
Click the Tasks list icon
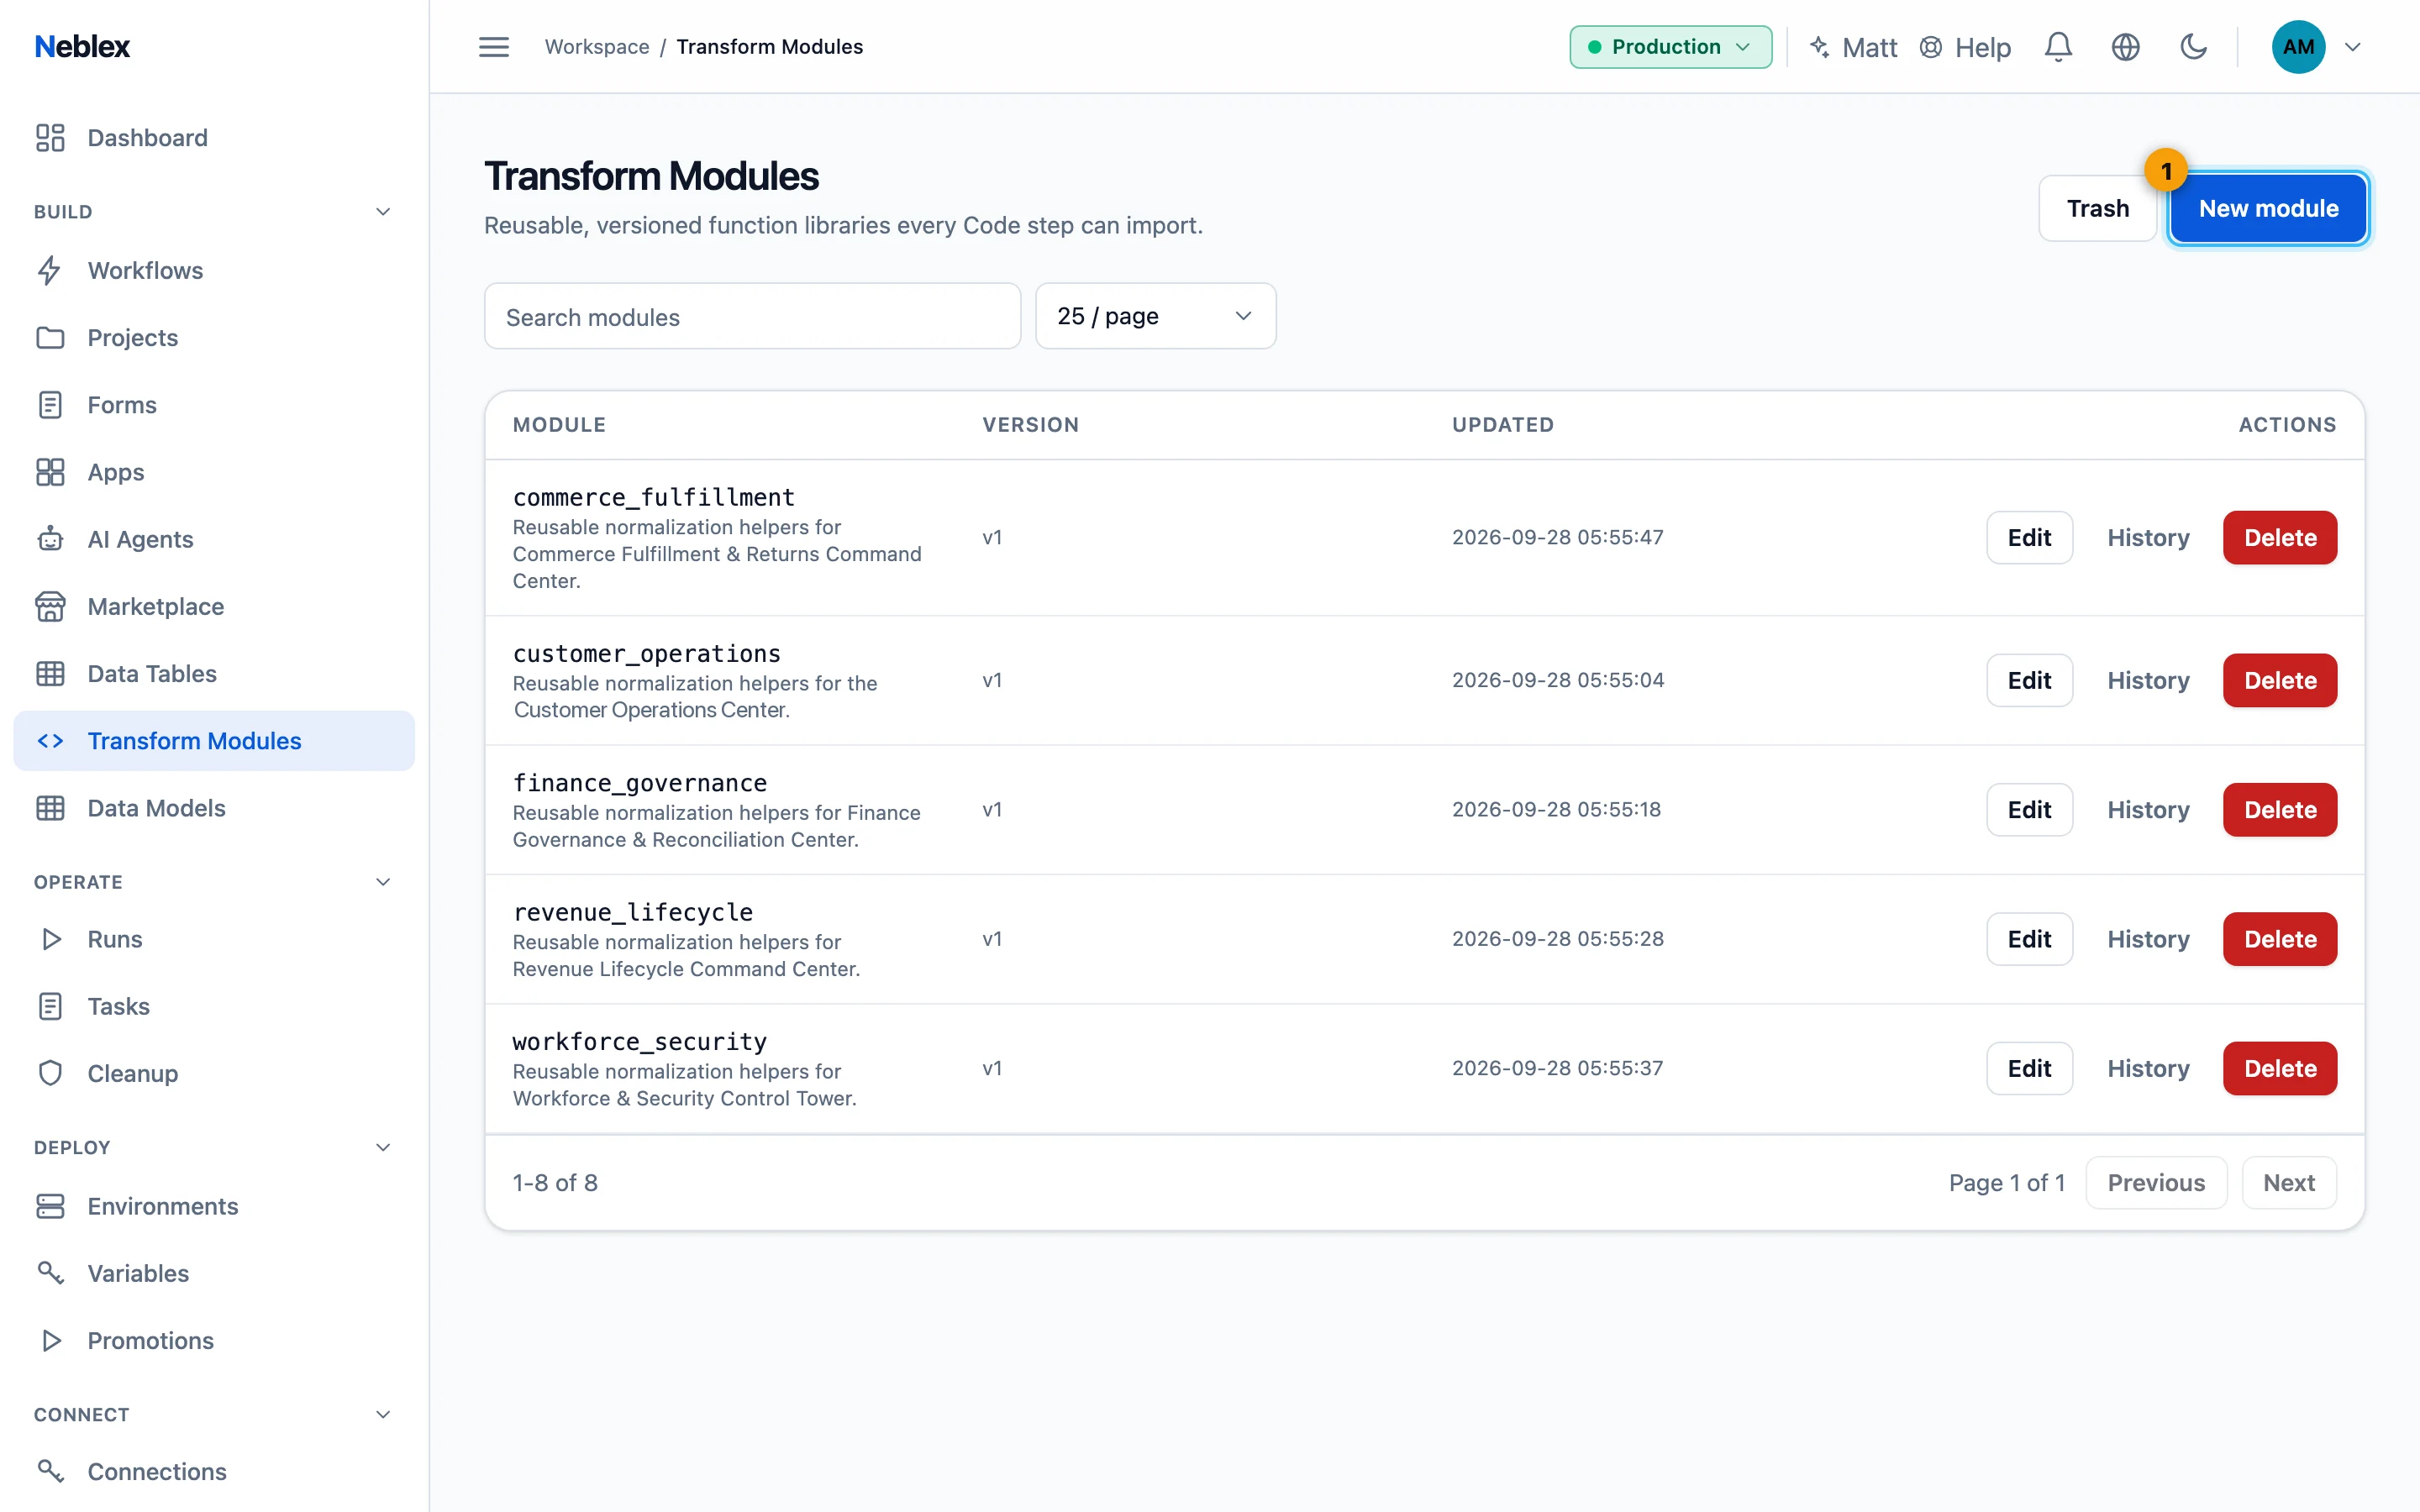coord(50,1006)
